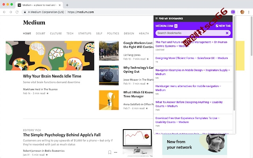Open Why Technology's Early Opting Out headline
The image size is (253, 158).
tap(138, 70)
